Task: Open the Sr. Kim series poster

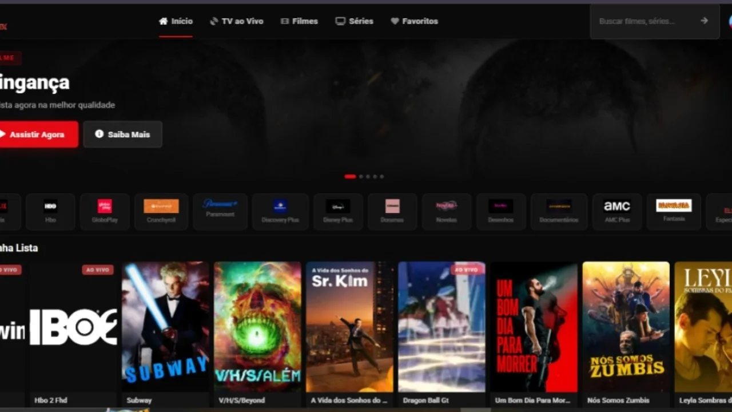Action: [x=350, y=327]
